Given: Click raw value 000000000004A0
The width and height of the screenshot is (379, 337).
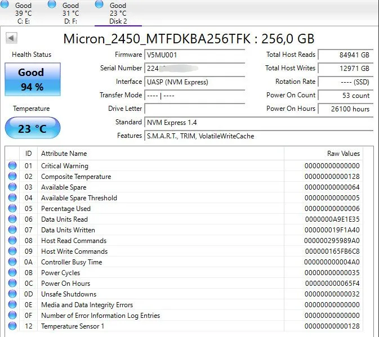Looking at the screenshot, I should (332, 262).
